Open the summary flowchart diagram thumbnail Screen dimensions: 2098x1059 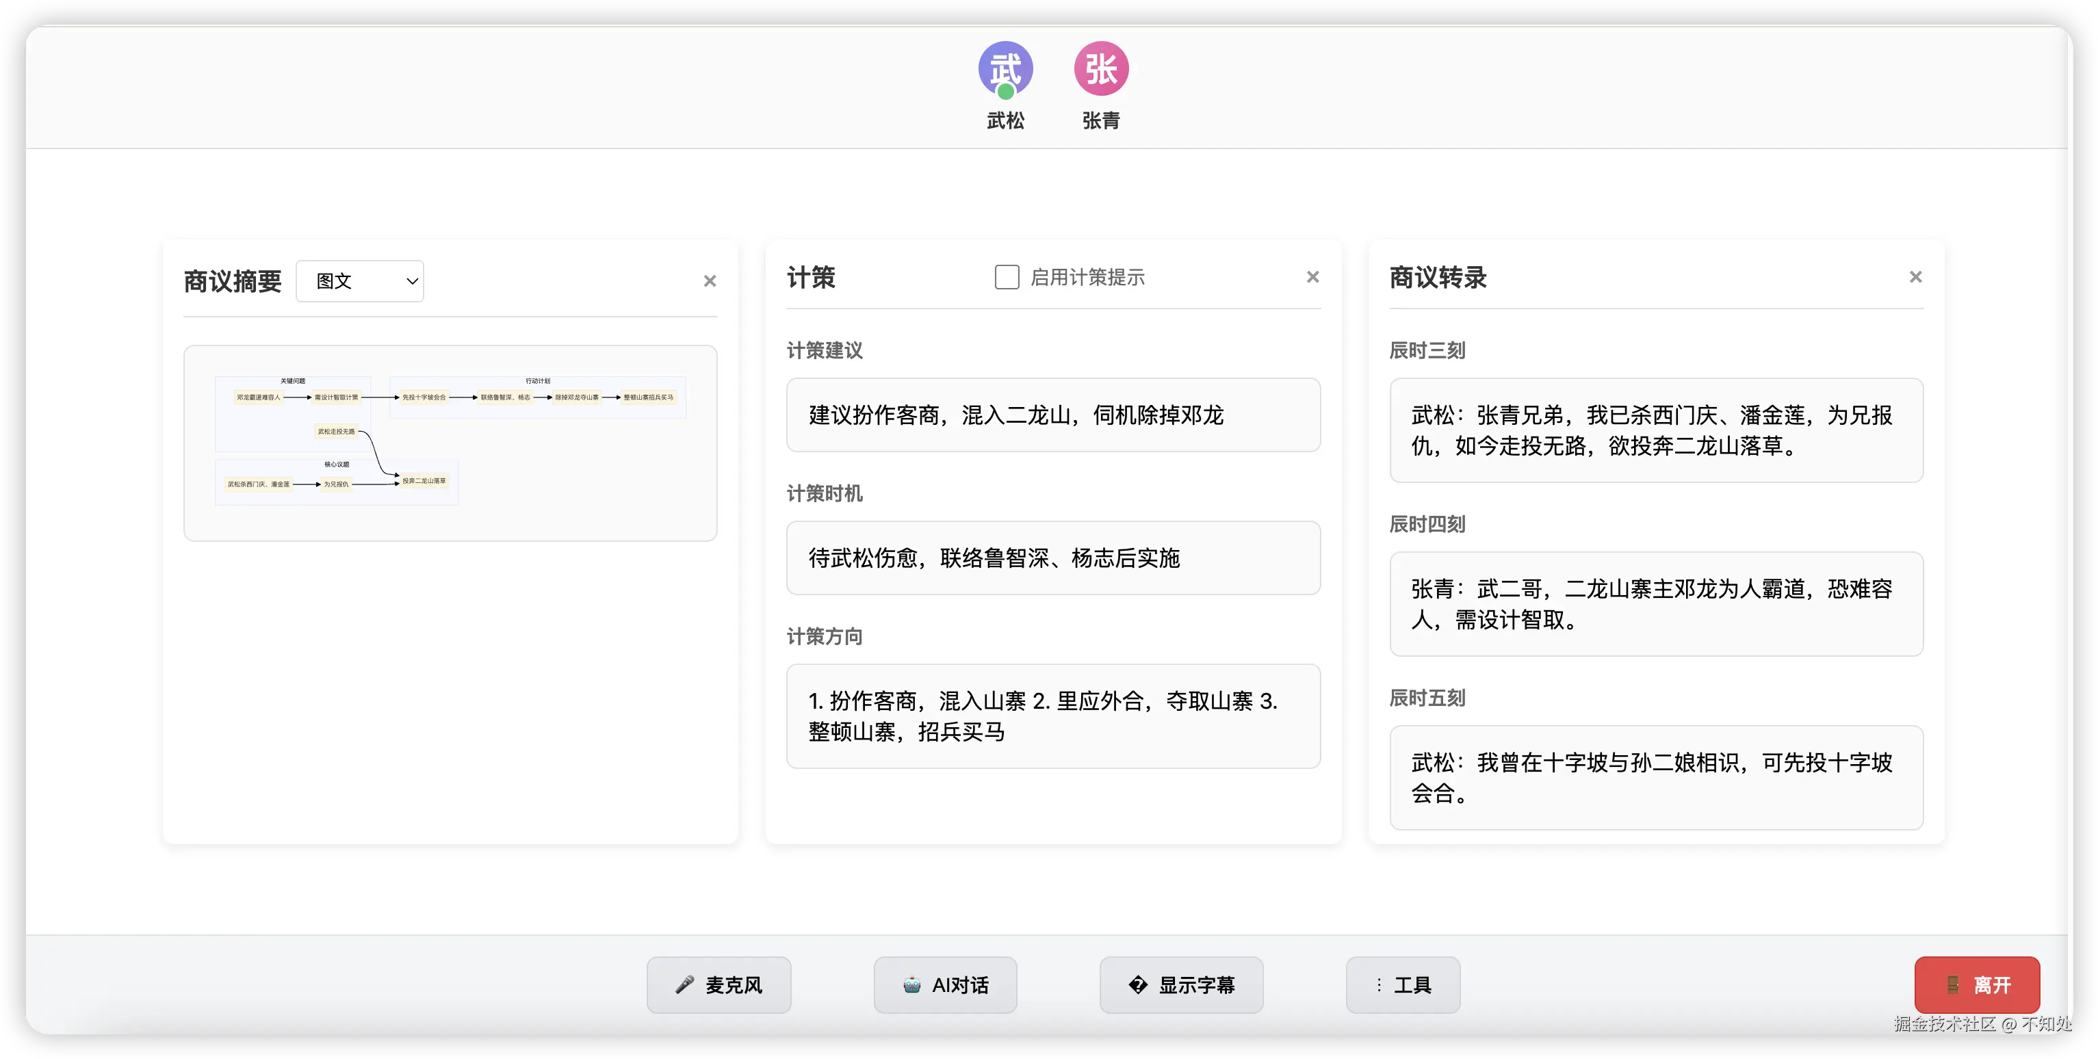pos(450,443)
